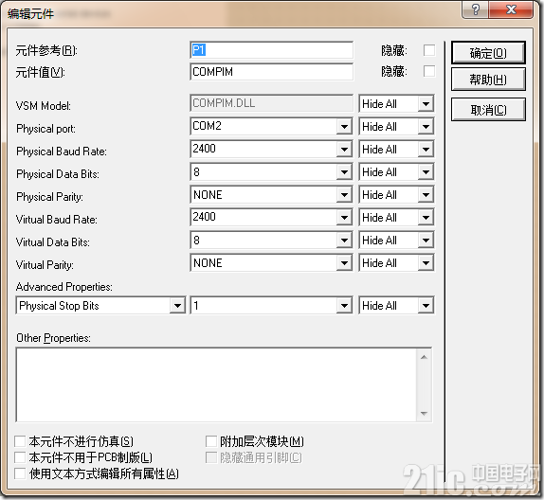The image size is (544, 500).
Task: Enable 使用文本方式编辑所有属性 checkbox
Action: coord(20,473)
